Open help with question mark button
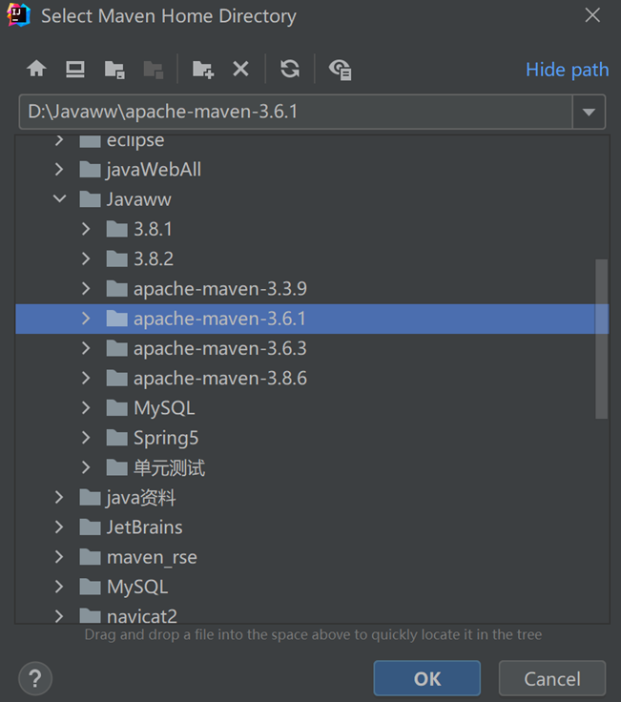 pos(35,678)
